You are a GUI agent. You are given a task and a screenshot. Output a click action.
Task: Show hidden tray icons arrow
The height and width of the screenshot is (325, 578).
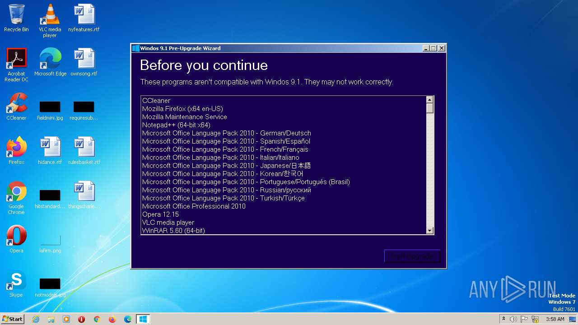pyautogui.click(x=503, y=319)
